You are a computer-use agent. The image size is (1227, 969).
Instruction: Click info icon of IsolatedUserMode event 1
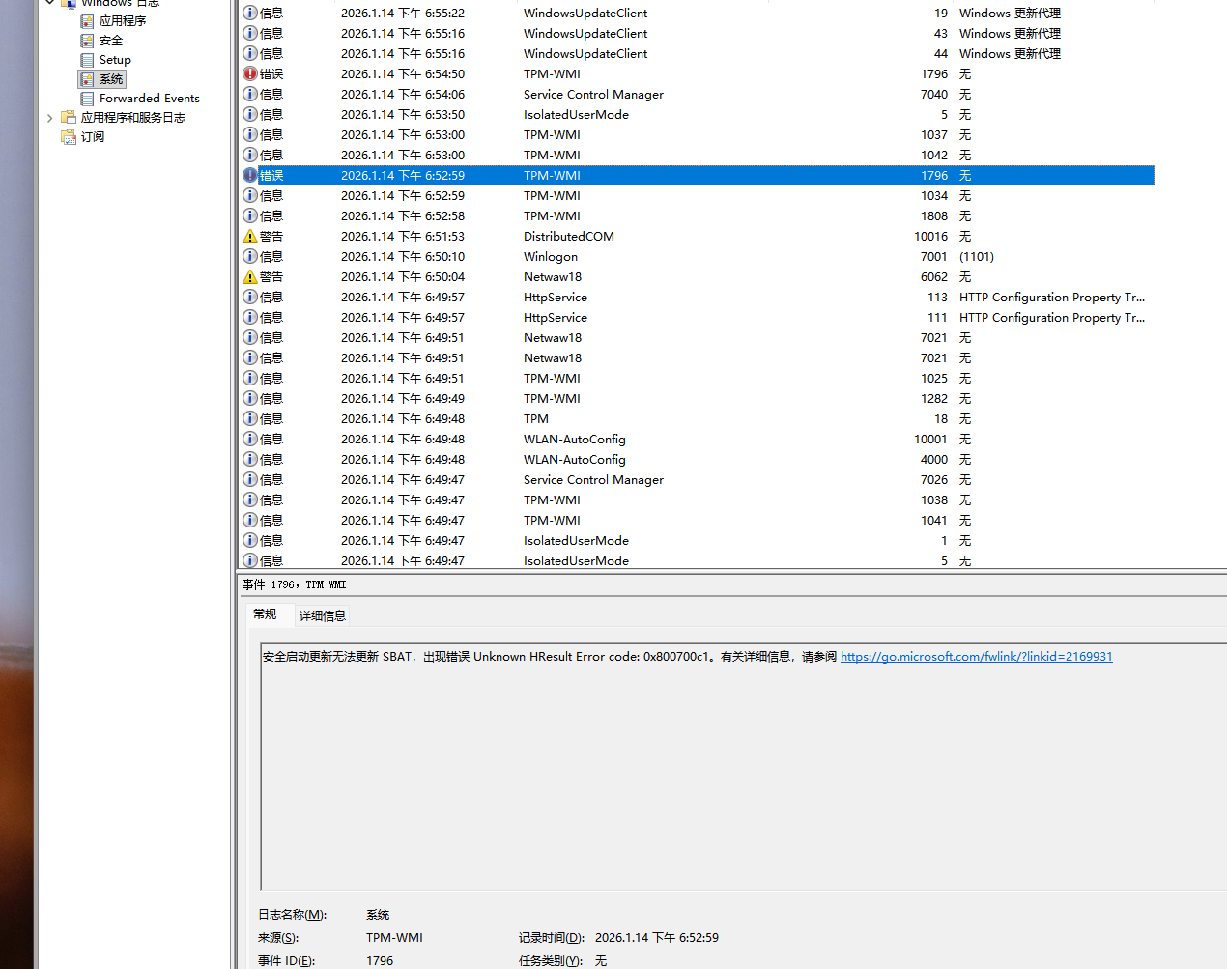(250, 540)
